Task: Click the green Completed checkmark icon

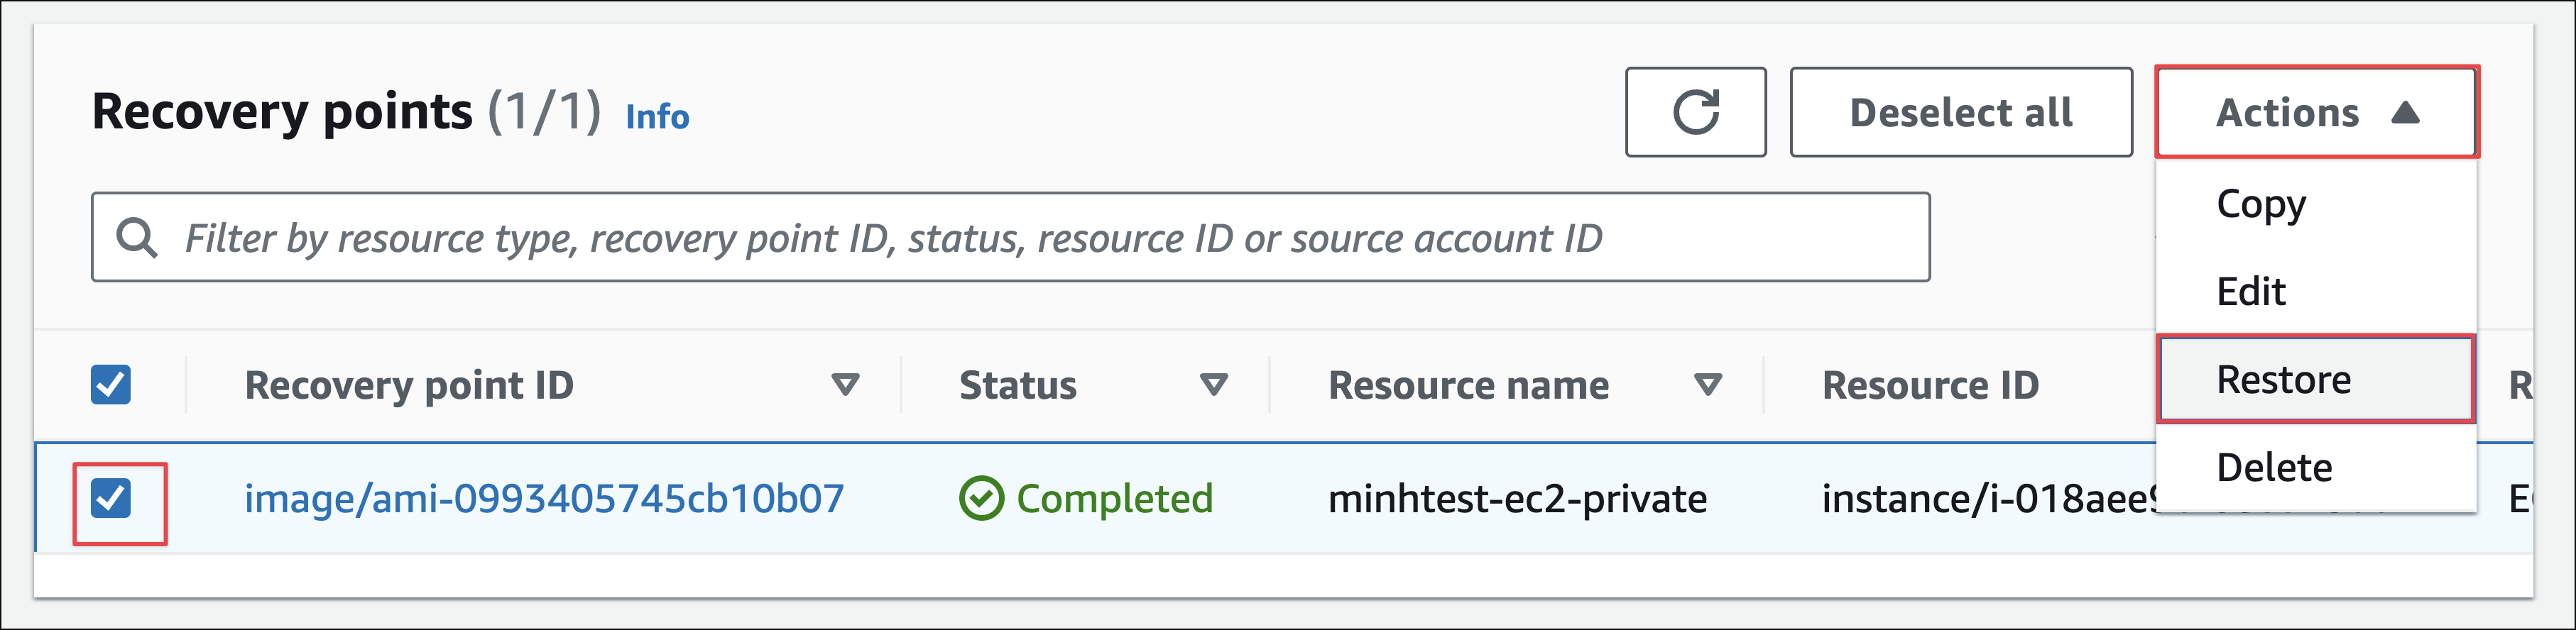Action: tap(980, 498)
